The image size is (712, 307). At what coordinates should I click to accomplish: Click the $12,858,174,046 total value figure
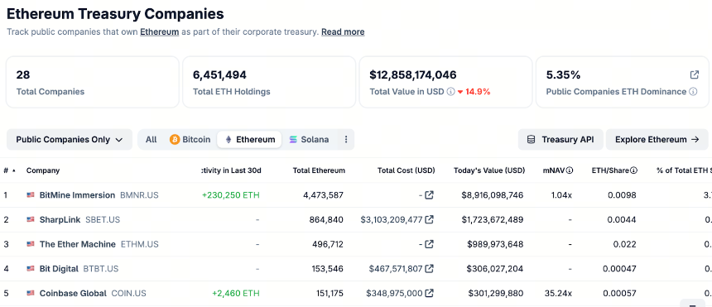413,75
